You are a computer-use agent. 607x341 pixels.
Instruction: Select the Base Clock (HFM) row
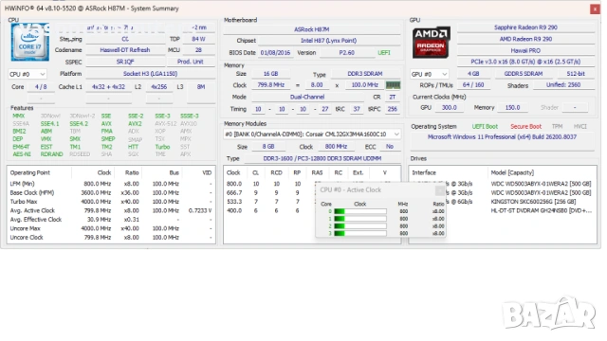coord(111,193)
